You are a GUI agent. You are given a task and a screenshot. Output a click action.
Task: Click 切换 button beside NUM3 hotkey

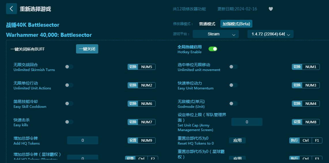pyautogui.click(x=297, y=85)
